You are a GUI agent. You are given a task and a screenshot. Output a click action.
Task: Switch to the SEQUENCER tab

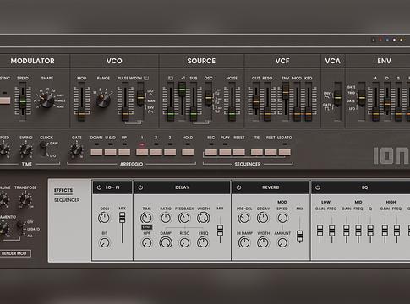[67, 200]
